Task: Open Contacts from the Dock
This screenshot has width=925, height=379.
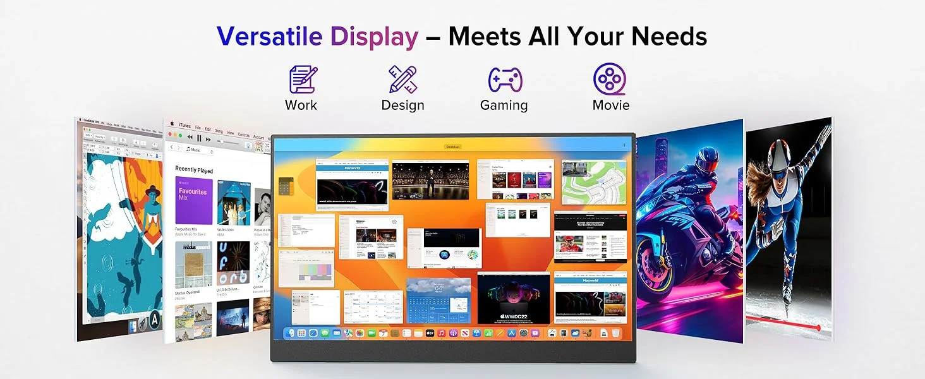Action: (x=395, y=333)
